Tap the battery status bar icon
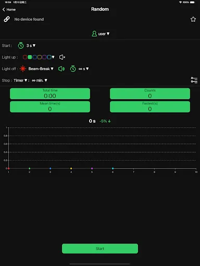 (192, 2)
